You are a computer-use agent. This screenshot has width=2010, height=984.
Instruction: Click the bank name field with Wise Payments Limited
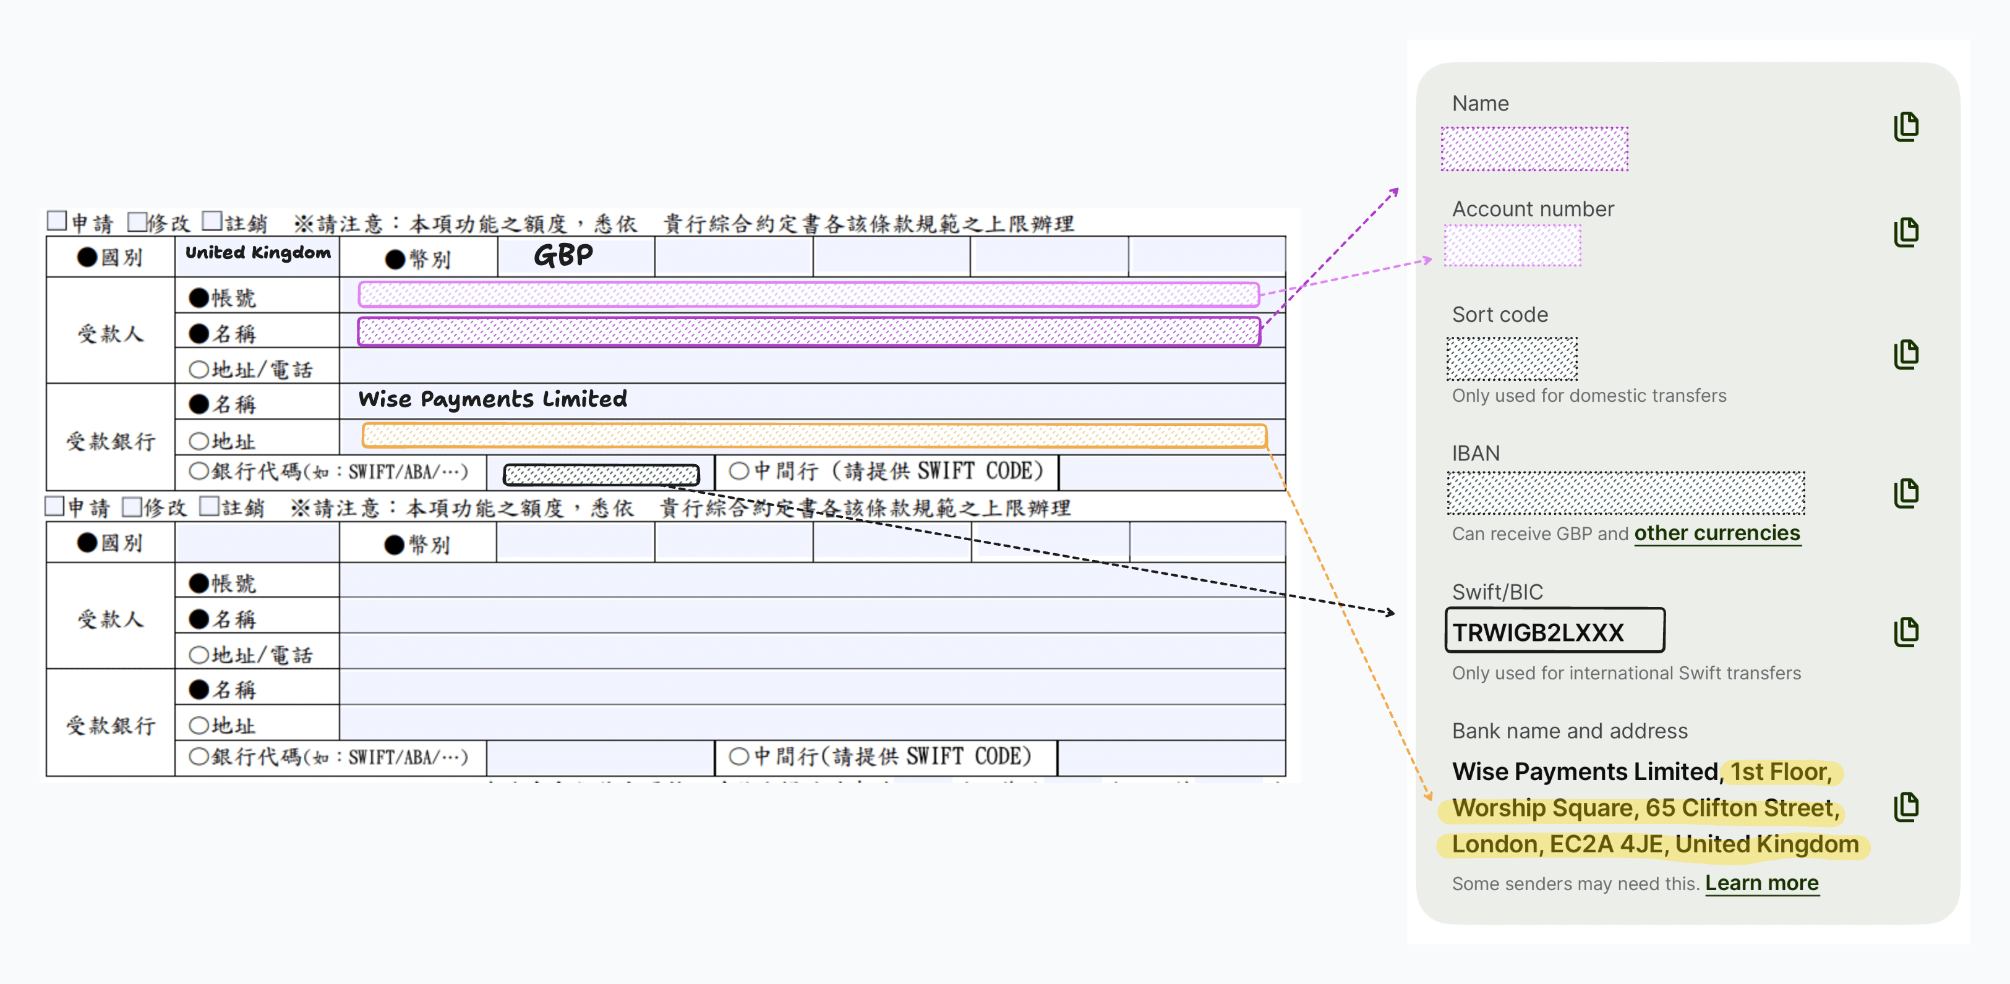812,401
